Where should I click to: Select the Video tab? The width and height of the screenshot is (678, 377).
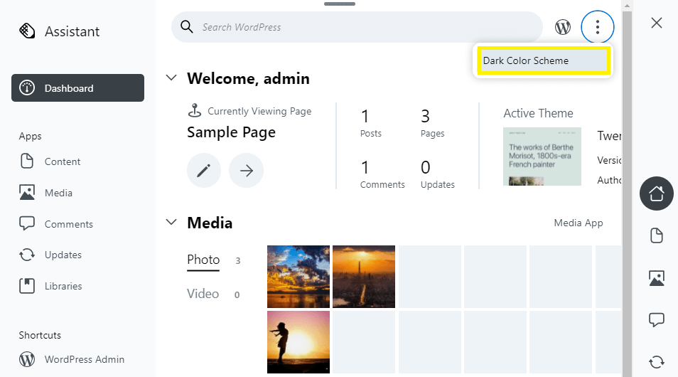click(203, 294)
